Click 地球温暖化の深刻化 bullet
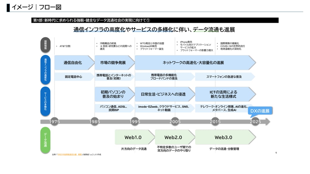This screenshot has width=310, height=174. [231, 49]
